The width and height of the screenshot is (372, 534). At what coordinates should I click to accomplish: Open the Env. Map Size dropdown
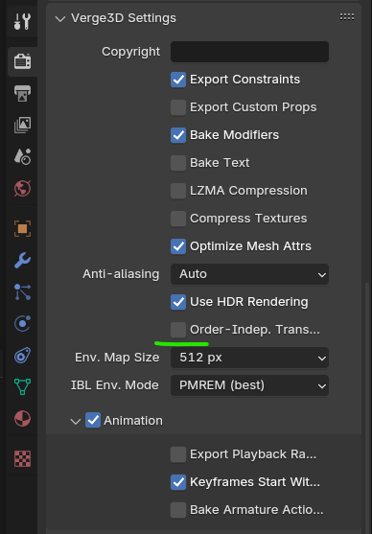coord(249,358)
